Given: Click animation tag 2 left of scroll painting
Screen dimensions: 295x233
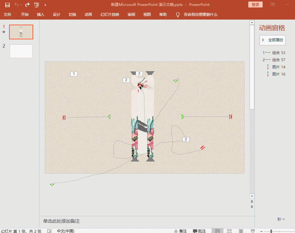Looking at the screenshot, I should (126, 80).
